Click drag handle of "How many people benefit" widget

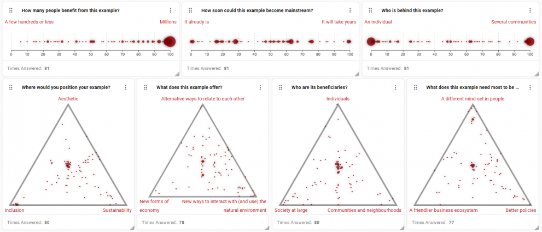[11, 10]
